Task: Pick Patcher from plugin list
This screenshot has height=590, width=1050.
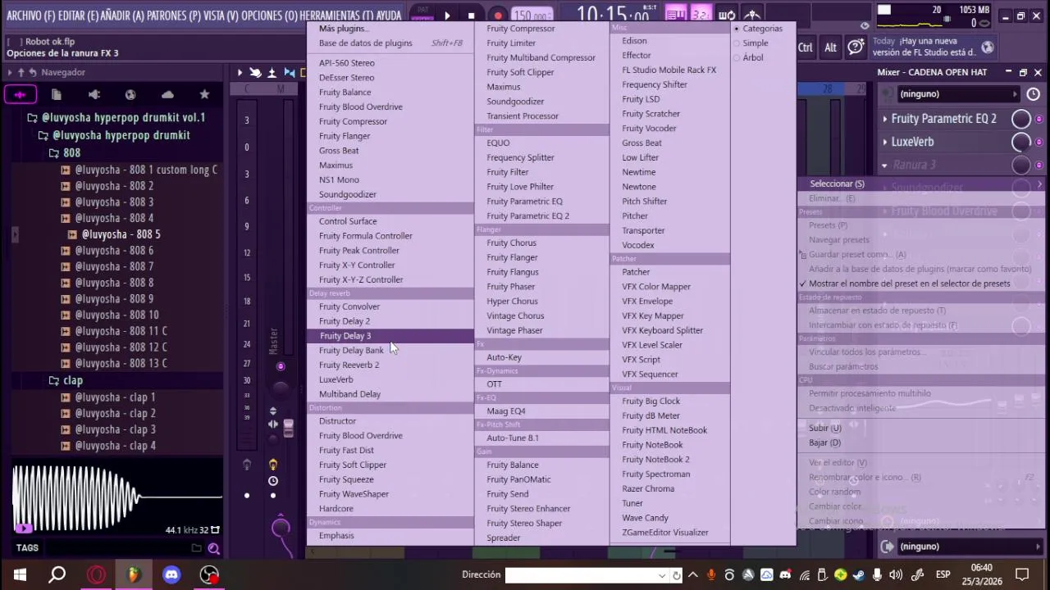Action: tap(636, 272)
